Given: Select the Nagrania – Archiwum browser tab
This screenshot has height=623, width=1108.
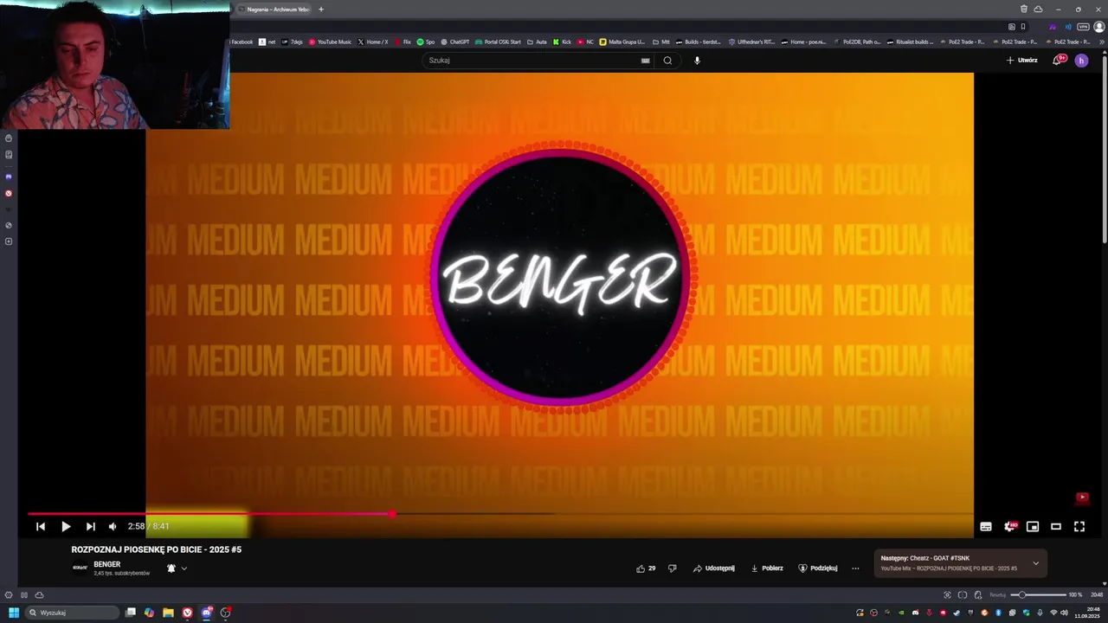Looking at the screenshot, I should tap(274, 10).
